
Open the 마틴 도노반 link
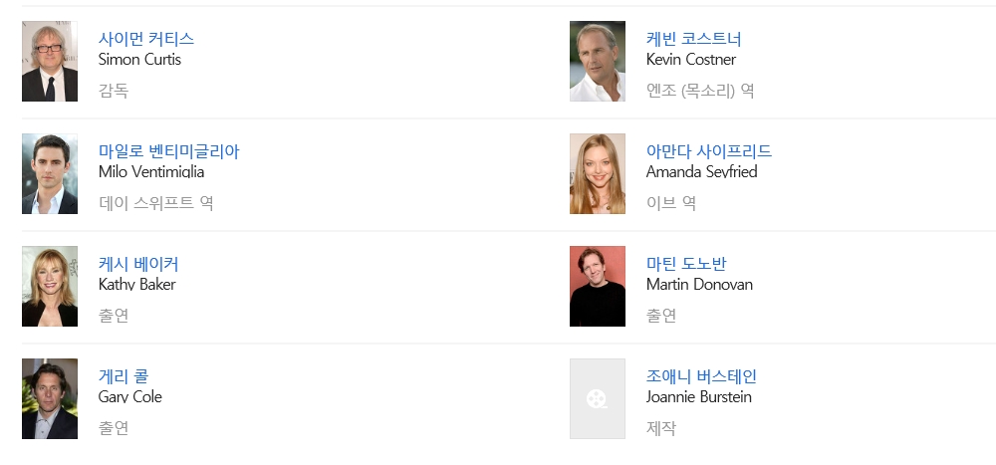pyautogui.click(x=686, y=264)
